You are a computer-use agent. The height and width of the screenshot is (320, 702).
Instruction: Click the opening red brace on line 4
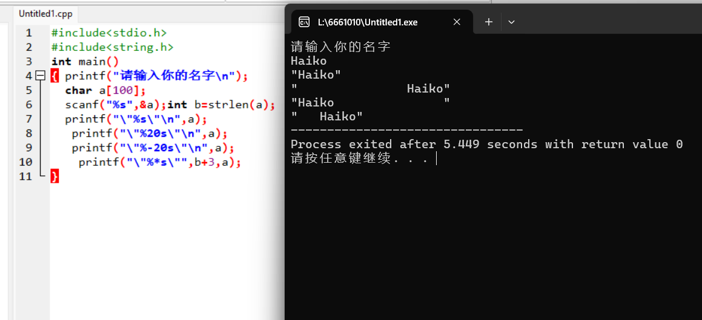(x=55, y=76)
